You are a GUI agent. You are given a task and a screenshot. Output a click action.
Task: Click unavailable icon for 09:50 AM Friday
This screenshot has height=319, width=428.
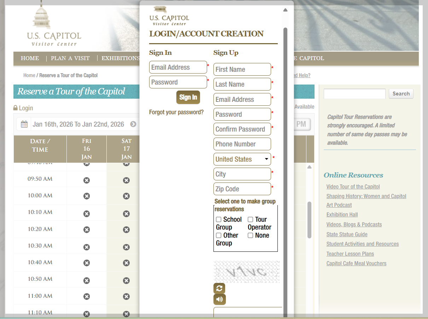tap(87, 180)
